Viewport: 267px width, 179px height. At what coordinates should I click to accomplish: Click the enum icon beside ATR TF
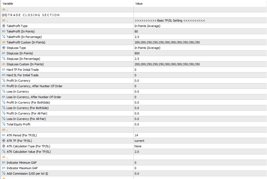pyautogui.click(x=4, y=141)
